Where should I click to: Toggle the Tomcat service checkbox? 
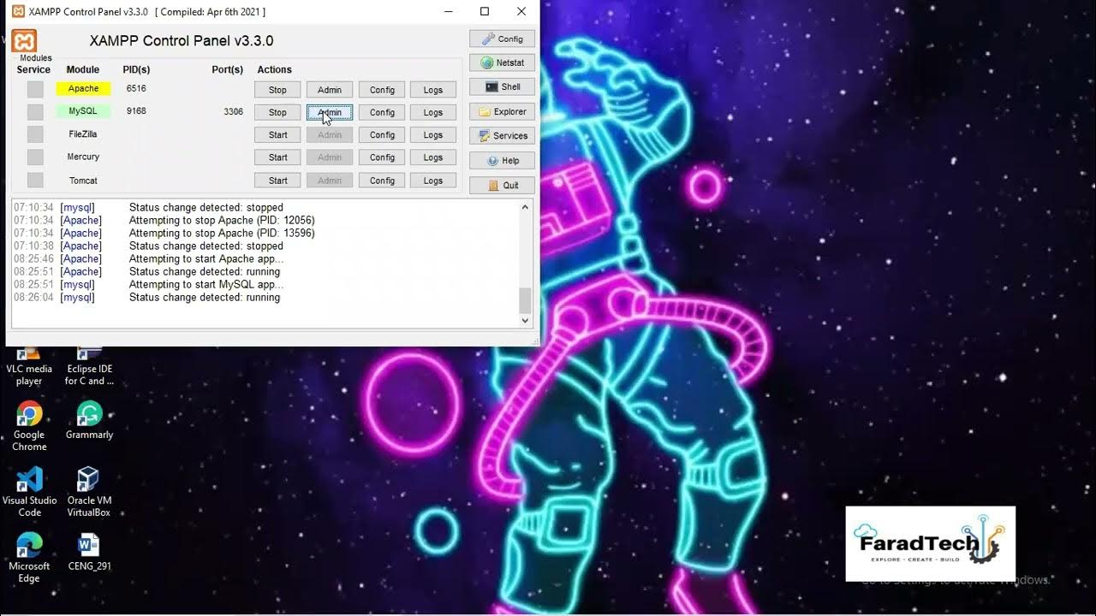coord(35,180)
